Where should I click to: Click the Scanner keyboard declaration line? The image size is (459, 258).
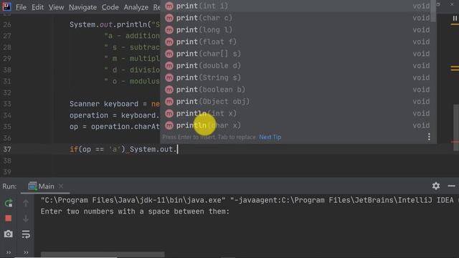click(115, 104)
